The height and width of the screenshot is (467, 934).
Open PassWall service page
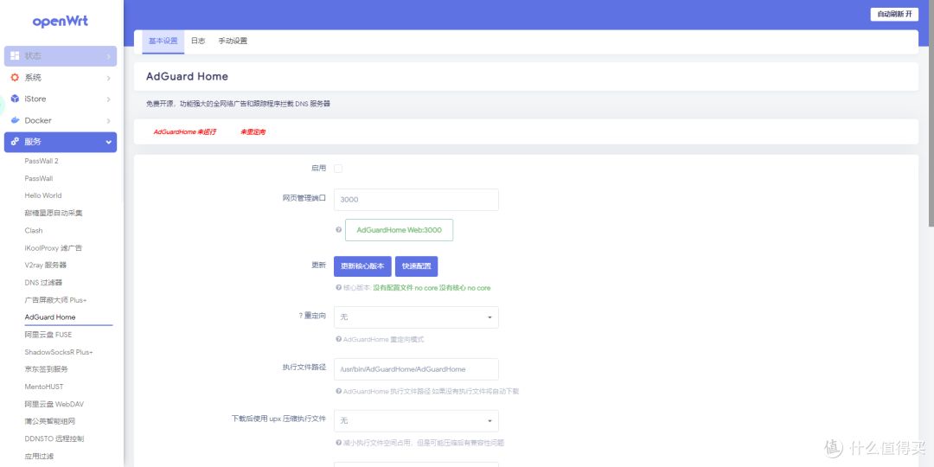click(39, 178)
